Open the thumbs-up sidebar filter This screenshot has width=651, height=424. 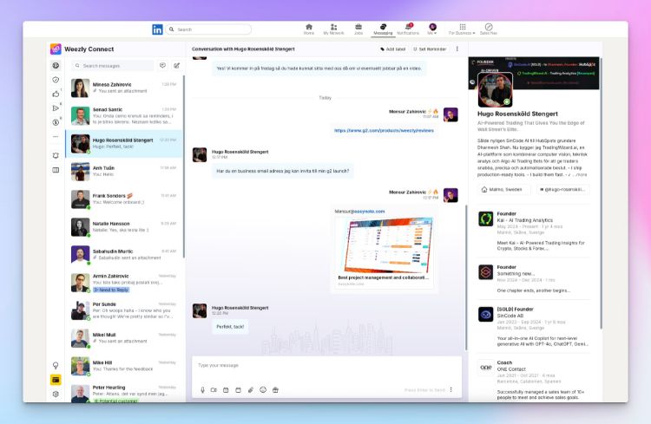56,95
